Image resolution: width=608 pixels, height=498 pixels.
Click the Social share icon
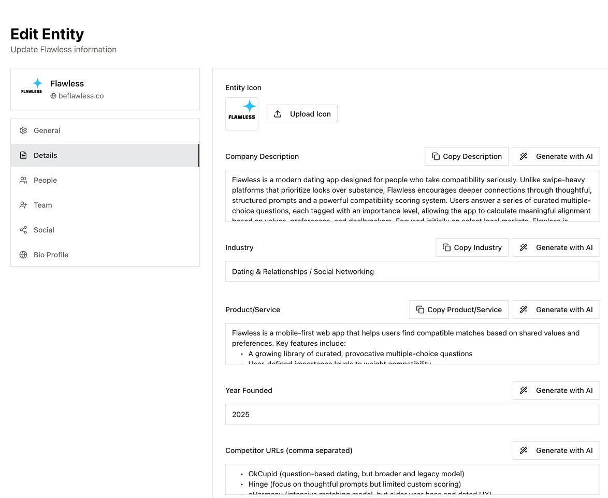pyautogui.click(x=23, y=230)
